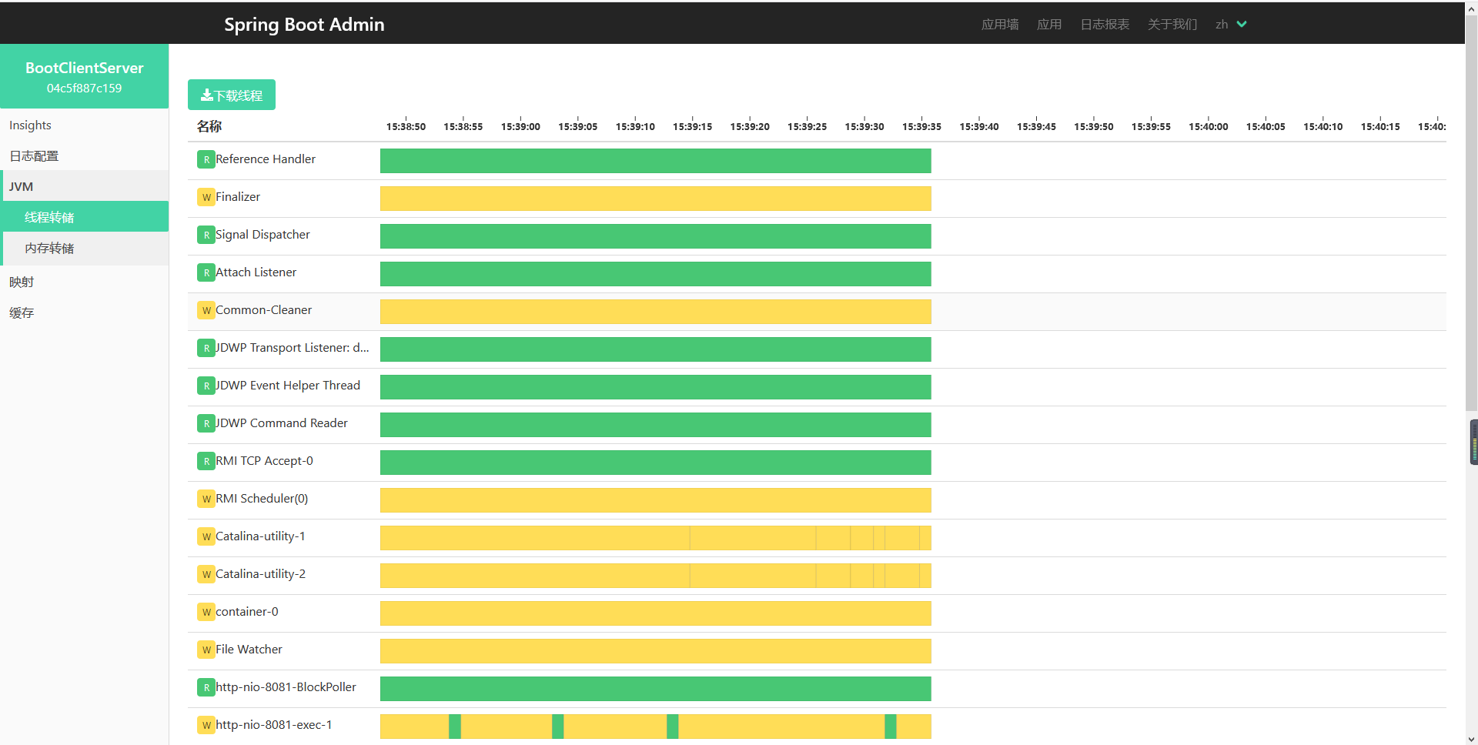Click the W badge for Catalina-utility-1

point(206,537)
